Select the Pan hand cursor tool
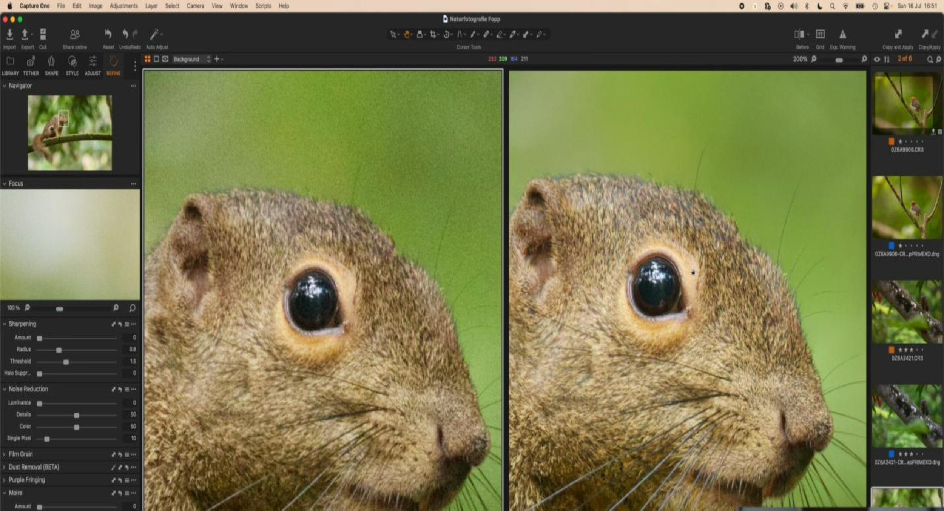This screenshot has height=511, width=944. click(406, 35)
